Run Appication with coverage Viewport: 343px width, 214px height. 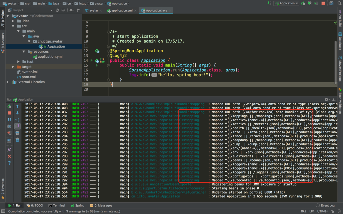tap(316, 3)
